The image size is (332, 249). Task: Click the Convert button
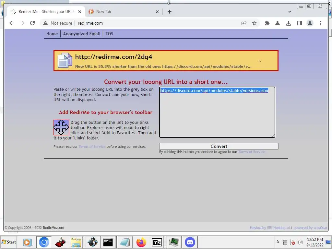point(219,146)
